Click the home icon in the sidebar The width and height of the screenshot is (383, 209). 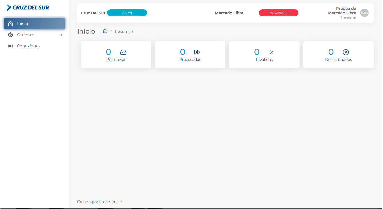(11, 24)
